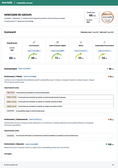
Task: Click the Impact on score badge in Sustainable Procurement card
Action: click(x=105, y=51)
